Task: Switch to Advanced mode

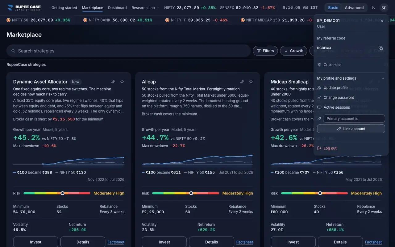Action: pos(354,8)
